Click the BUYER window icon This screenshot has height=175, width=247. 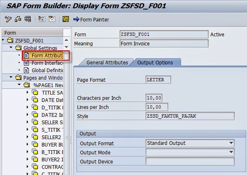[35, 144]
